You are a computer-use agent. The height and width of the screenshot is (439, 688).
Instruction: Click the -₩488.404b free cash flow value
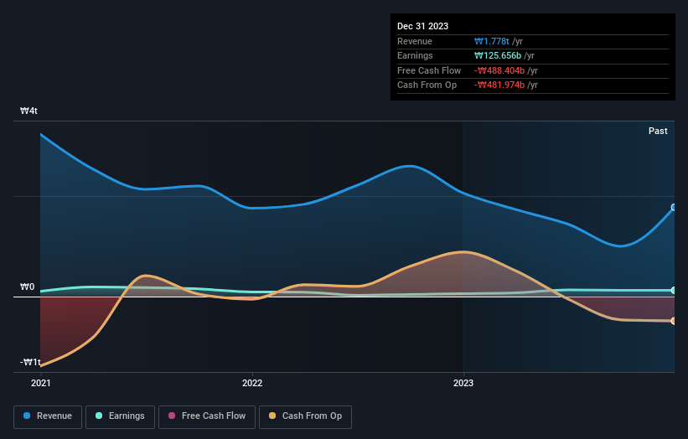click(499, 70)
